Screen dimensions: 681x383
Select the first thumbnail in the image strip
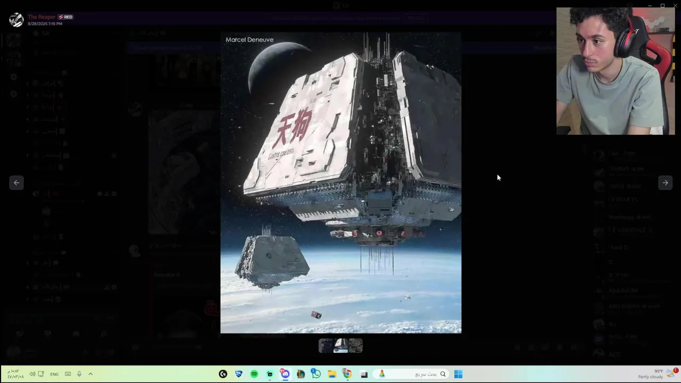click(x=326, y=346)
